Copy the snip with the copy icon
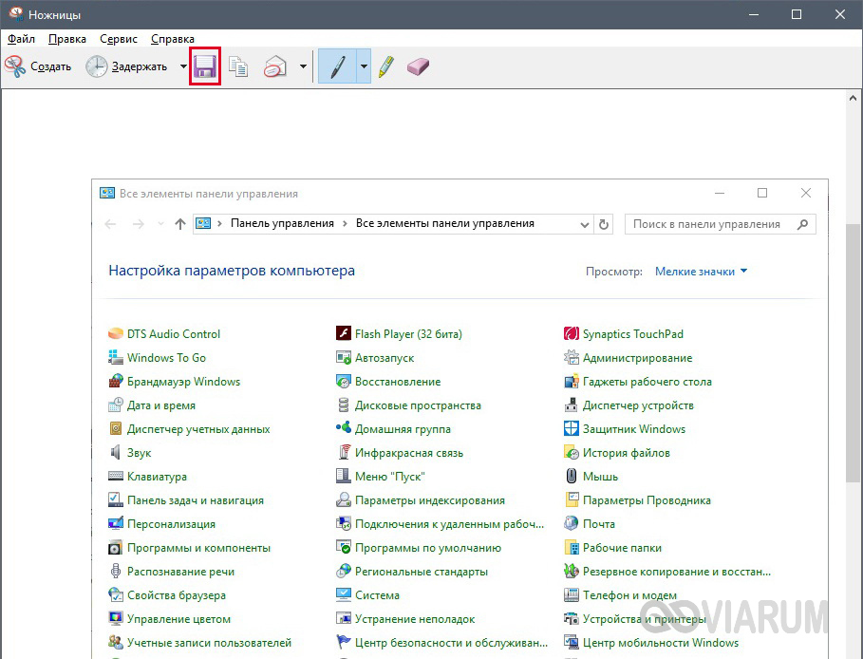 tap(238, 66)
